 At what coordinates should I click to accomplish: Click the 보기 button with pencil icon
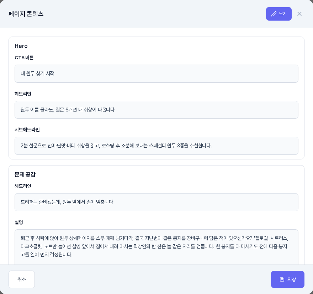pos(278,14)
